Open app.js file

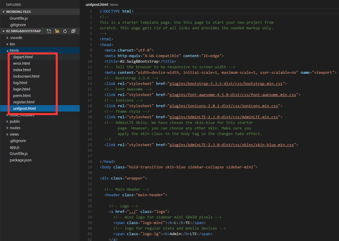[x=15, y=147]
